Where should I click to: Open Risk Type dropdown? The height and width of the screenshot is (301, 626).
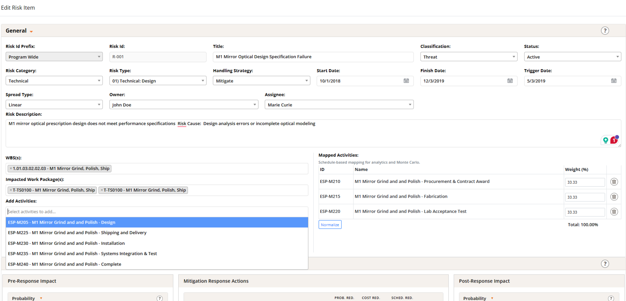pos(158,81)
